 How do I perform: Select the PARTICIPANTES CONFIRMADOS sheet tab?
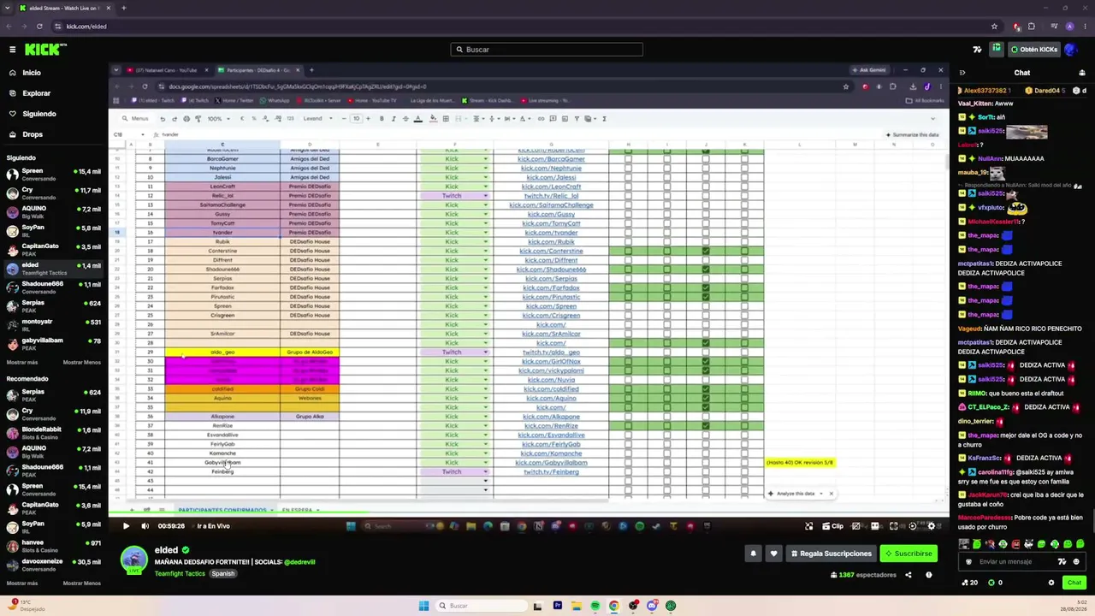[224, 510]
